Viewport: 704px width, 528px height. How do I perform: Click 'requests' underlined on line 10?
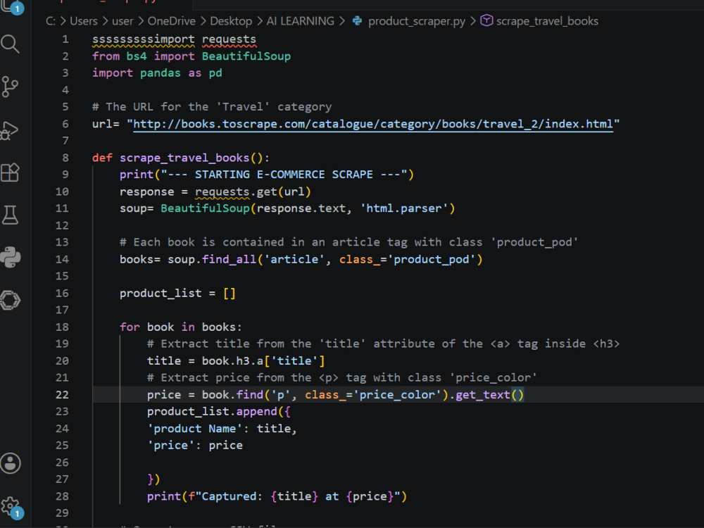222,192
